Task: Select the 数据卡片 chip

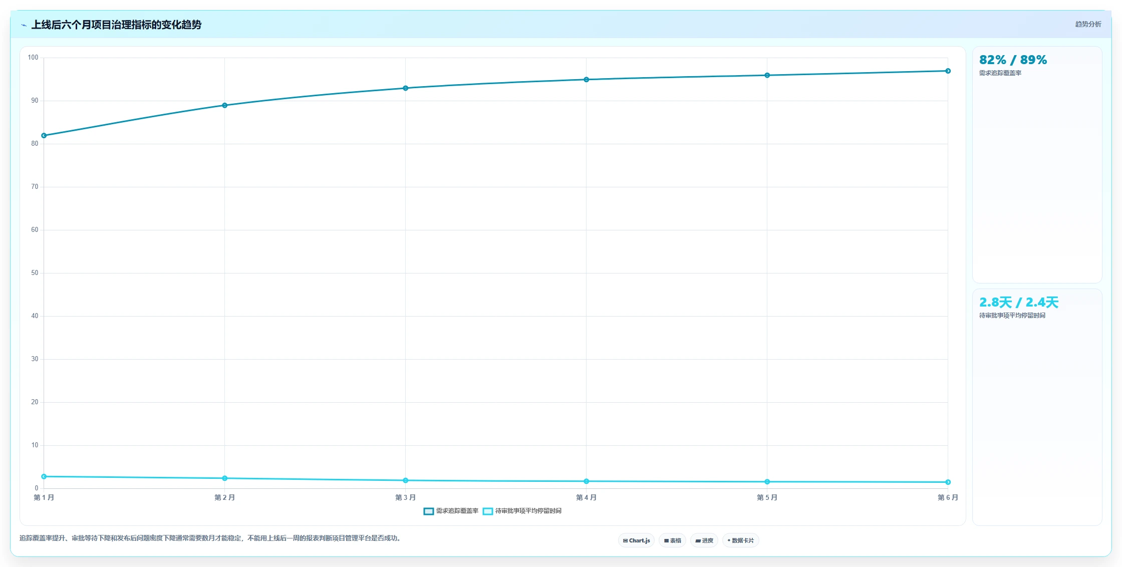Action: [x=740, y=540]
